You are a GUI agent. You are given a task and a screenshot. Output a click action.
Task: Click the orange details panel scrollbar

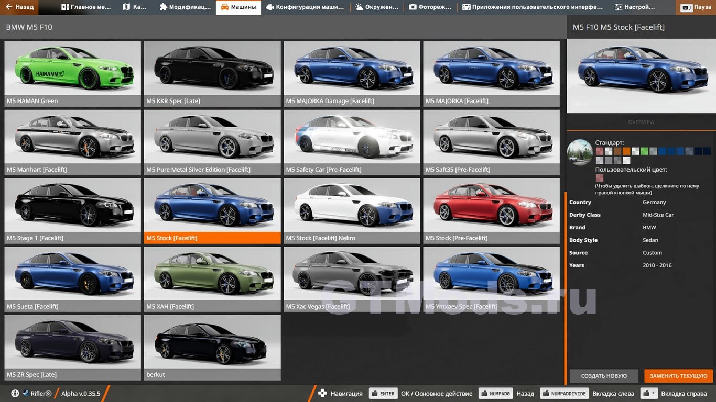click(x=565, y=288)
